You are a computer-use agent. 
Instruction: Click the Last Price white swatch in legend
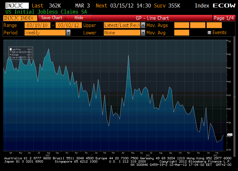click(11, 49)
